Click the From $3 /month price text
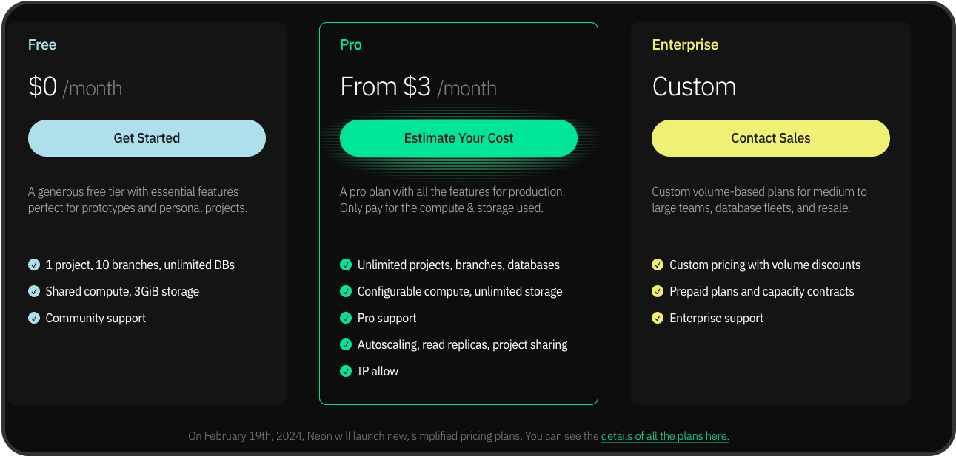 418,87
